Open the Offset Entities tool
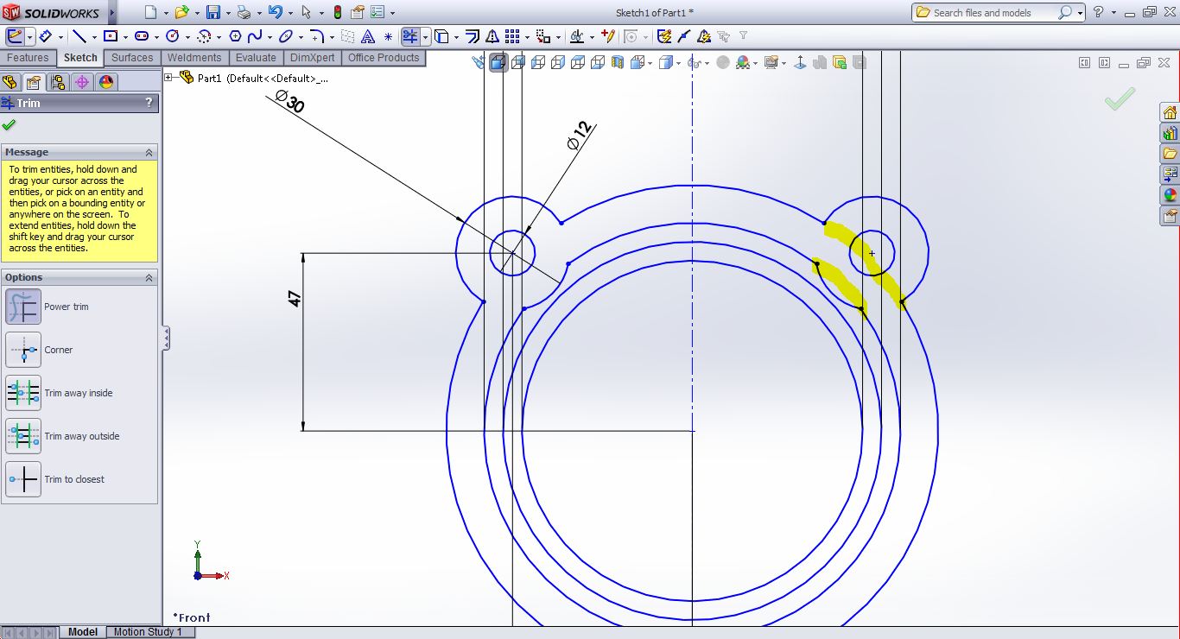 pos(473,36)
